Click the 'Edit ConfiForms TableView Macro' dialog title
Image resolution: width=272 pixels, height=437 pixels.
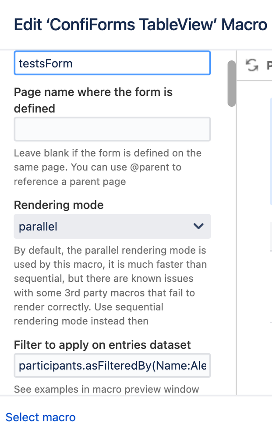141,24
